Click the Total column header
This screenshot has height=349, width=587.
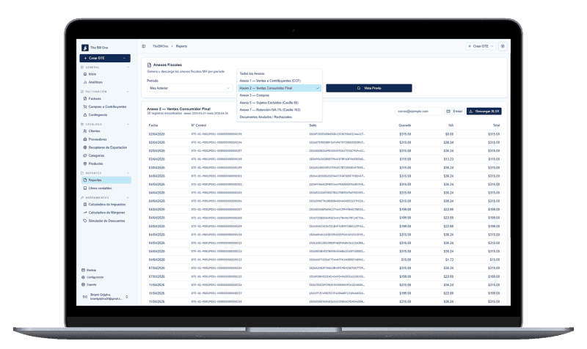point(496,125)
